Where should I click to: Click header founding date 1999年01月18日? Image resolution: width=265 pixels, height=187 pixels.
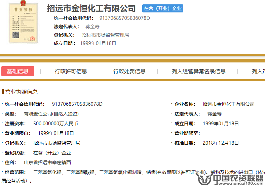[98, 43]
